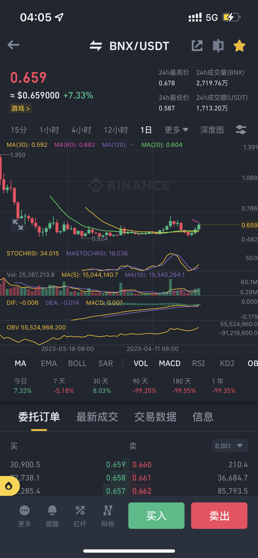This screenshot has height=558, width=258.
Task: Tap BNX/USDT pair title
Action: (x=139, y=46)
